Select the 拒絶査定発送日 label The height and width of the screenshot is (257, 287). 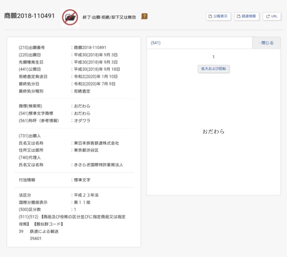(x=33, y=77)
